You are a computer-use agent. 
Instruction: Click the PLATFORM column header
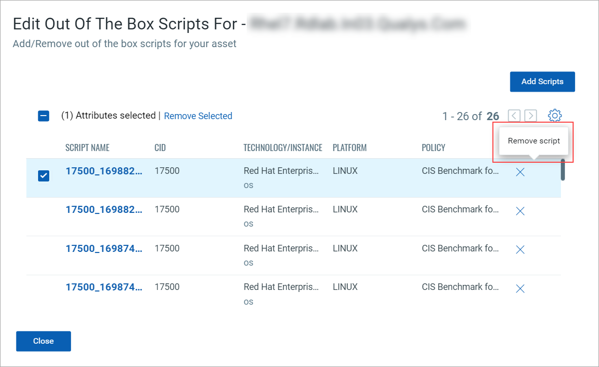[349, 148]
